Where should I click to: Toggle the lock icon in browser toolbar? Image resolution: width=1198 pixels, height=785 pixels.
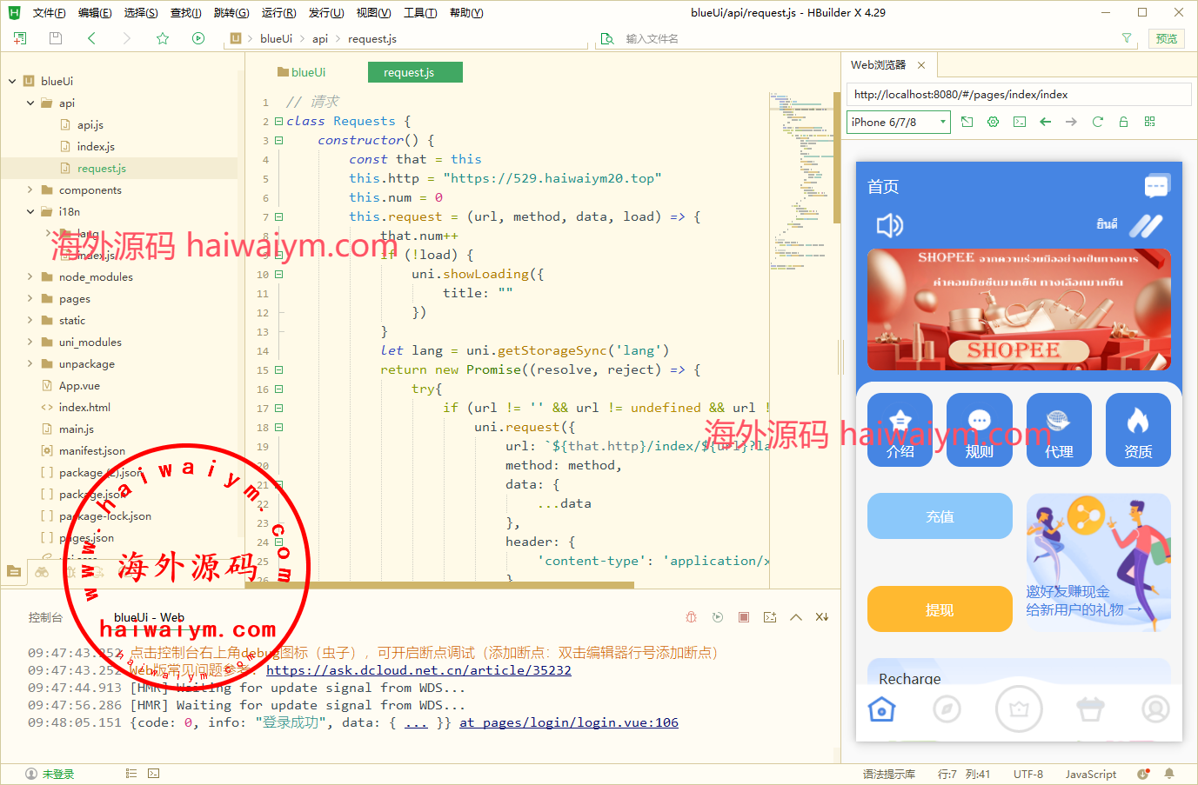coord(1123,122)
